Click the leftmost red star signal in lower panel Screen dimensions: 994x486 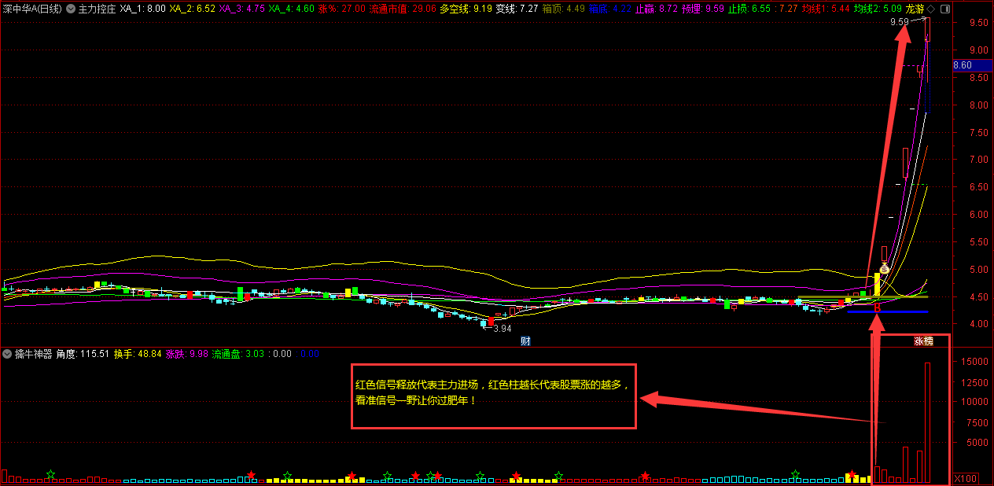pos(252,475)
